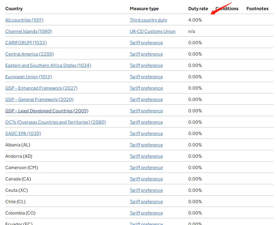The height and width of the screenshot is (225, 278).
Task: Click the Duty rate column header
Action: [198, 9]
